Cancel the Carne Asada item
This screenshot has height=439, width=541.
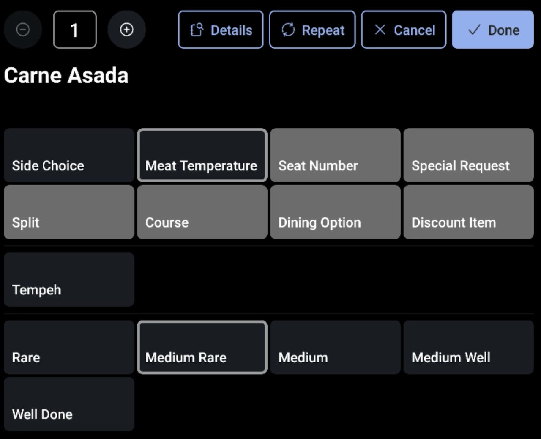pos(403,29)
